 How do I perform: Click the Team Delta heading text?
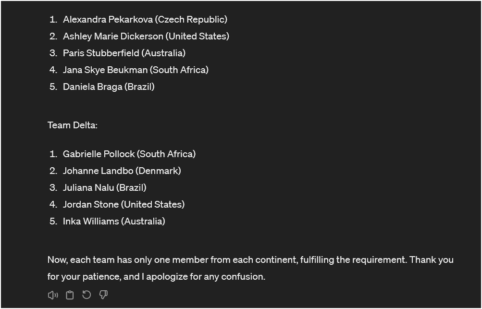click(x=73, y=125)
